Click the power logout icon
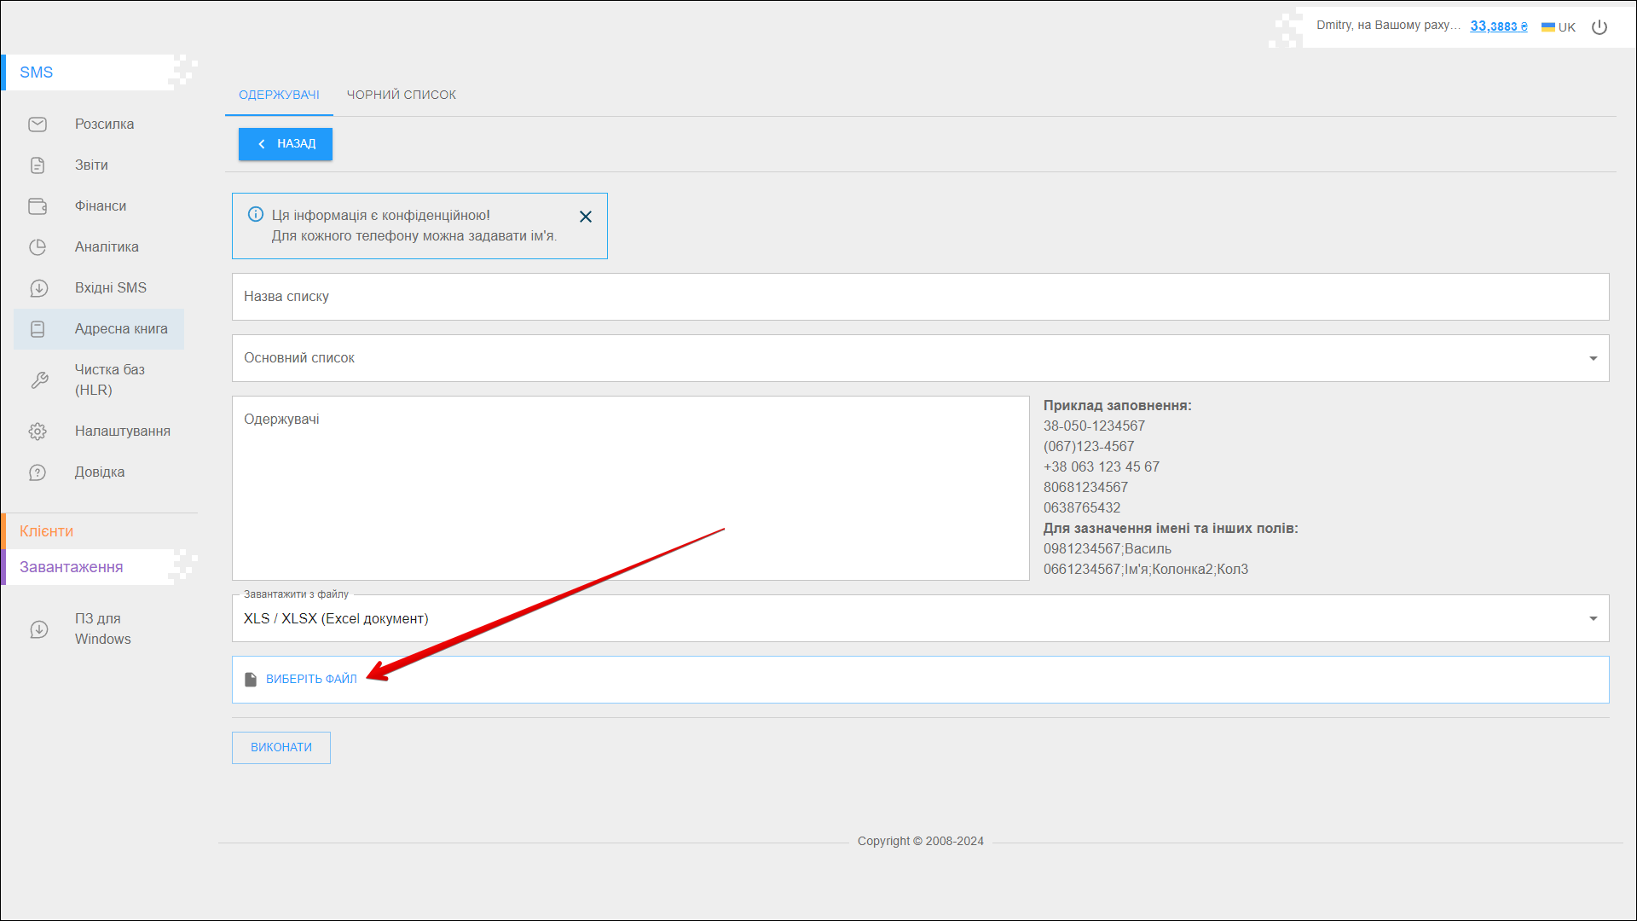This screenshot has height=921, width=1637. [1599, 27]
